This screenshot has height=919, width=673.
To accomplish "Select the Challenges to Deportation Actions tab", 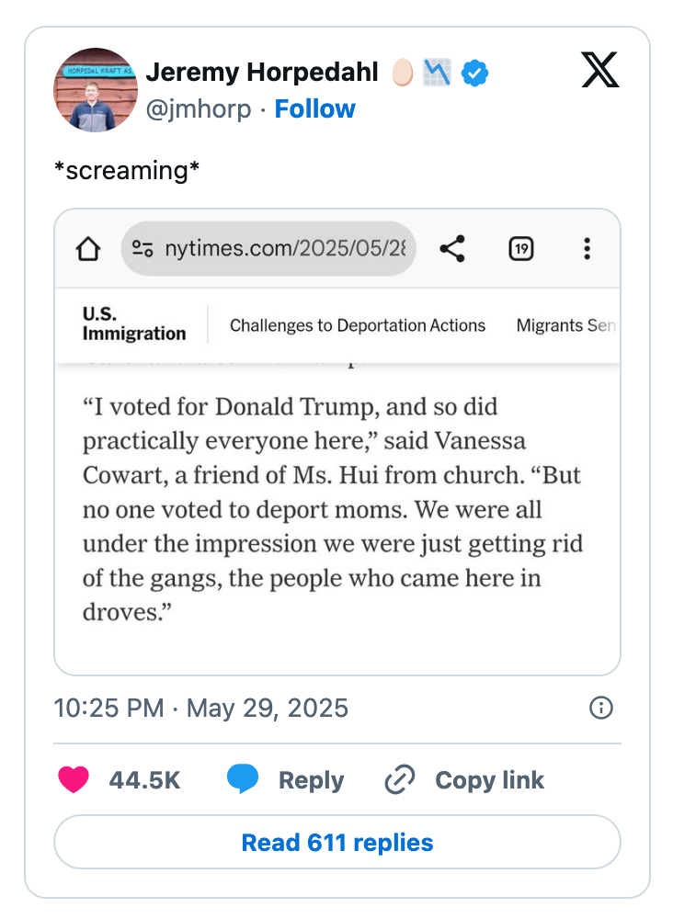I will (357, 325).
